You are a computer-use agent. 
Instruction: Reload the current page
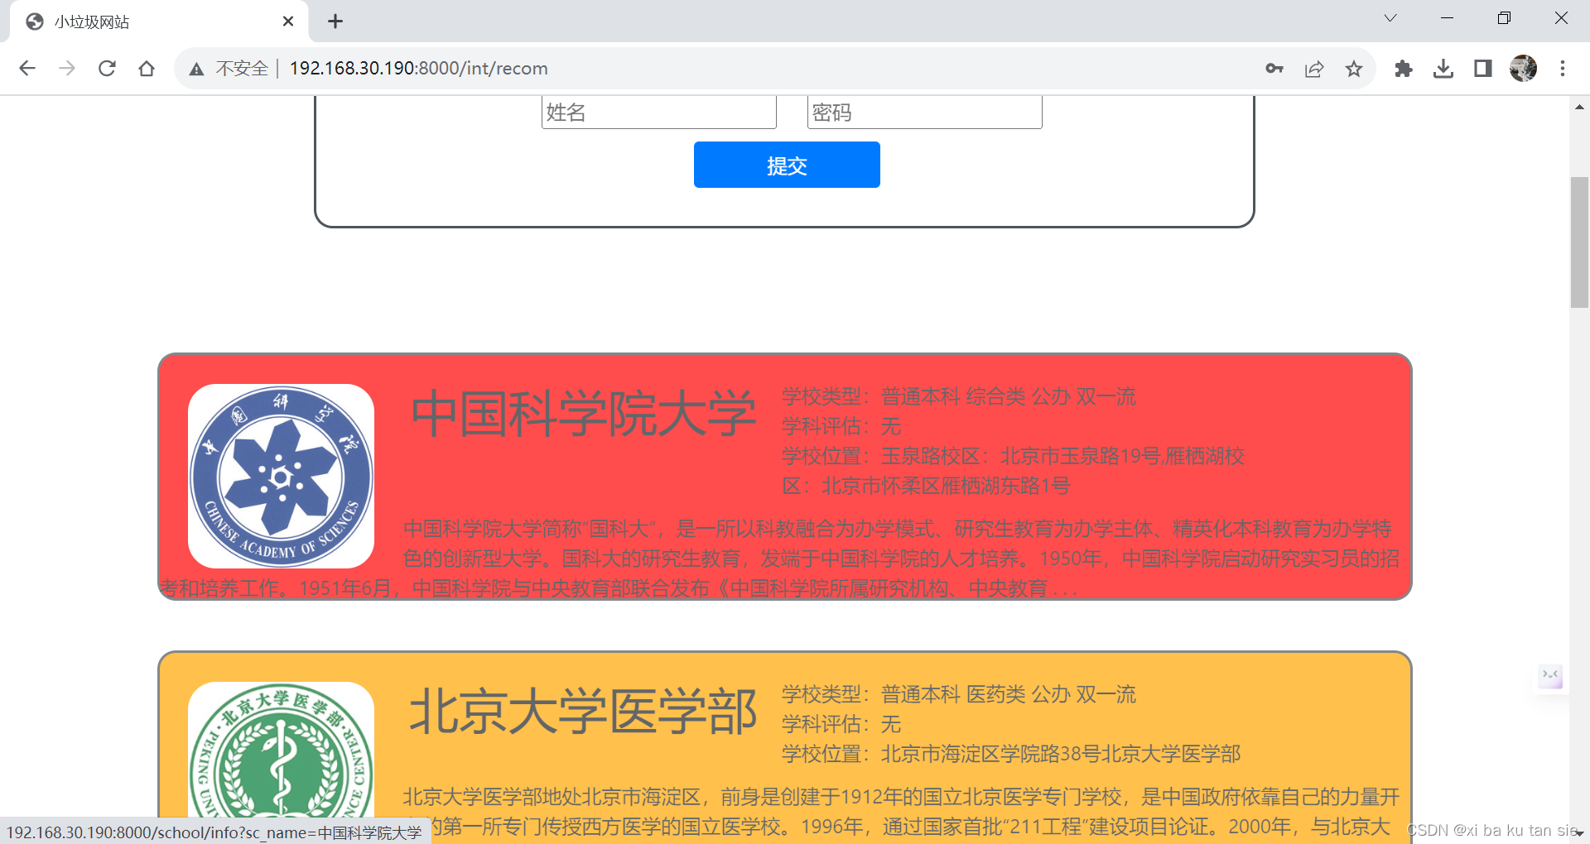[x=107, y=69]
